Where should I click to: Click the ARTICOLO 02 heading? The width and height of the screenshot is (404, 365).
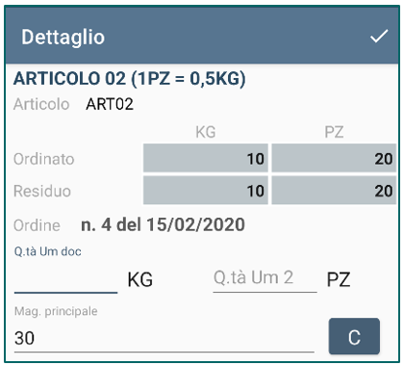tap(130, 78)
